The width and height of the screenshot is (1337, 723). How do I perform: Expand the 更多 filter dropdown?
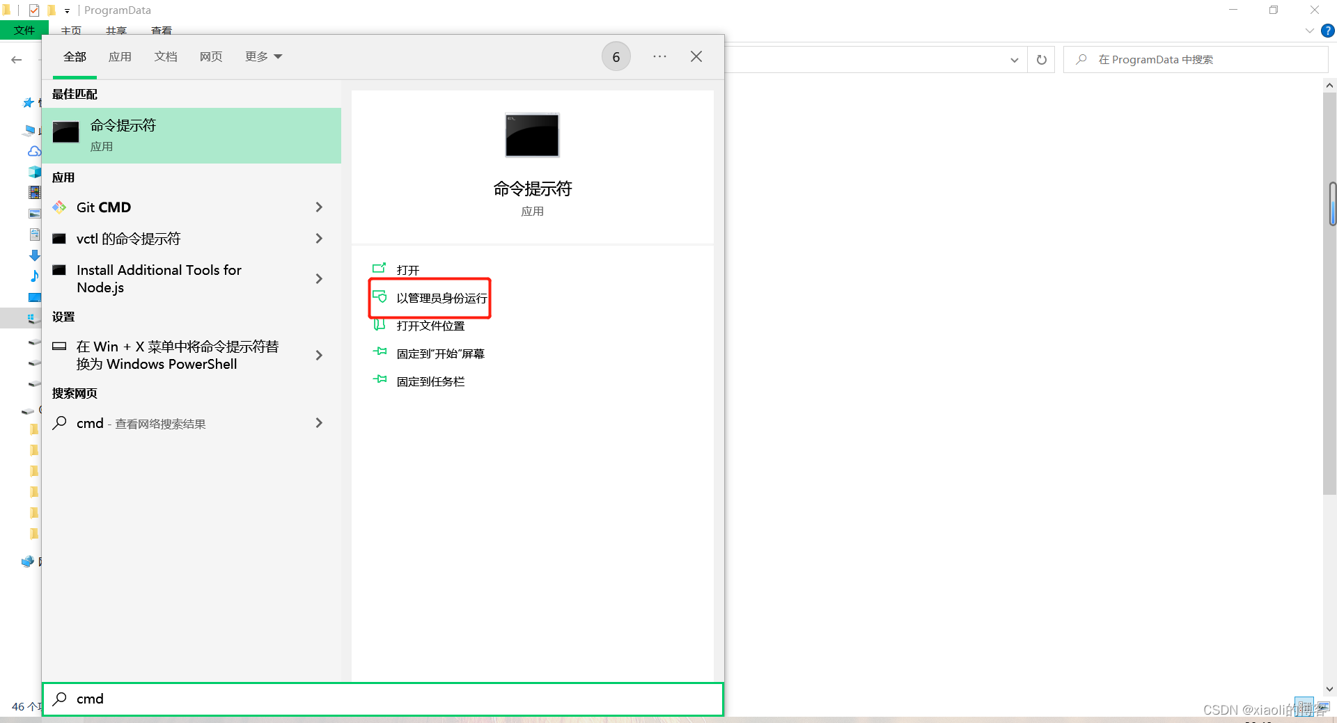pyautogui.click(x=263, y=57)
